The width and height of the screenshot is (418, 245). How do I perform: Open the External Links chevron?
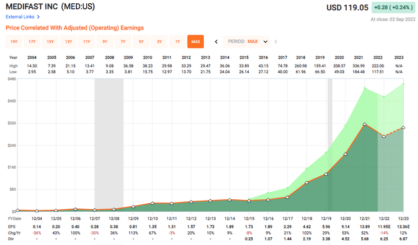39,17
